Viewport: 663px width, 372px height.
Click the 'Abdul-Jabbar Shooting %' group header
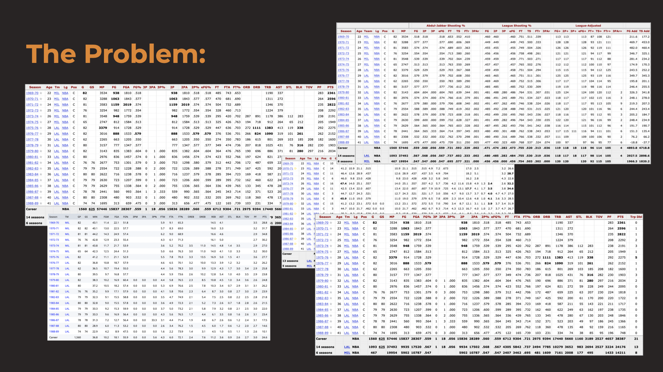pyautogui.click(x=446, y=26)
